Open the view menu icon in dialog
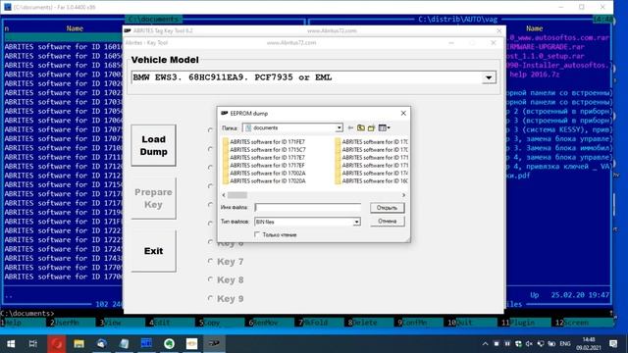628x353 pixels. 384,127
